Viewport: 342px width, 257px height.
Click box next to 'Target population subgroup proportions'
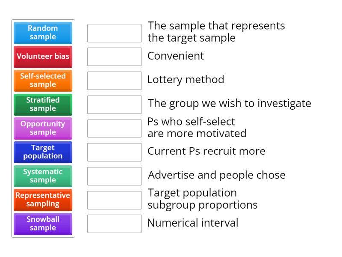coord(114,200)
